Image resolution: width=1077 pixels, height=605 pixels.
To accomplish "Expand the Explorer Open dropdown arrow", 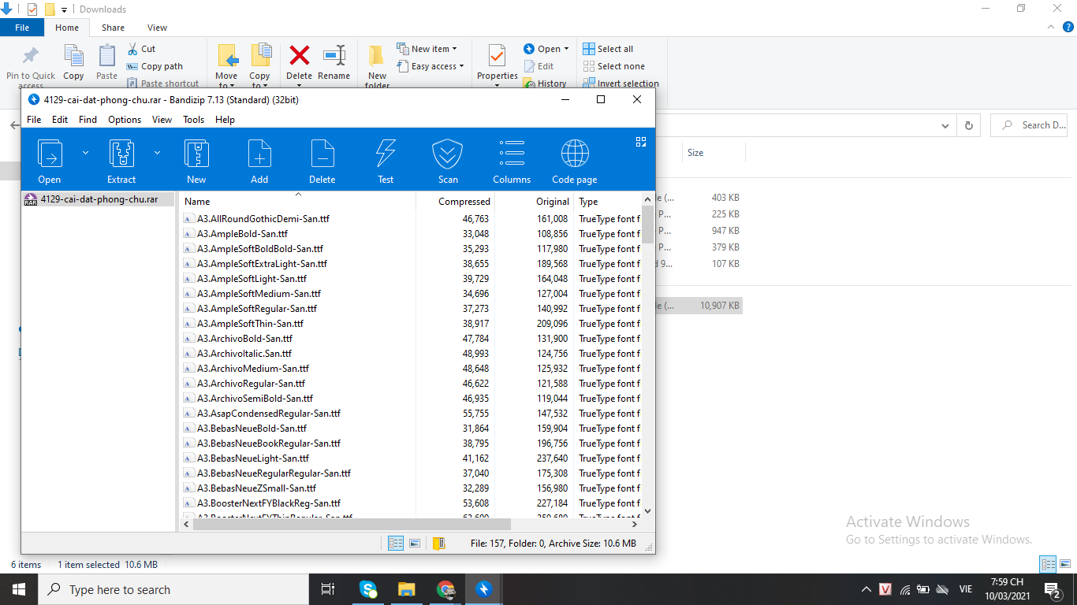I will pyautogui.click(x=566, y=49).
